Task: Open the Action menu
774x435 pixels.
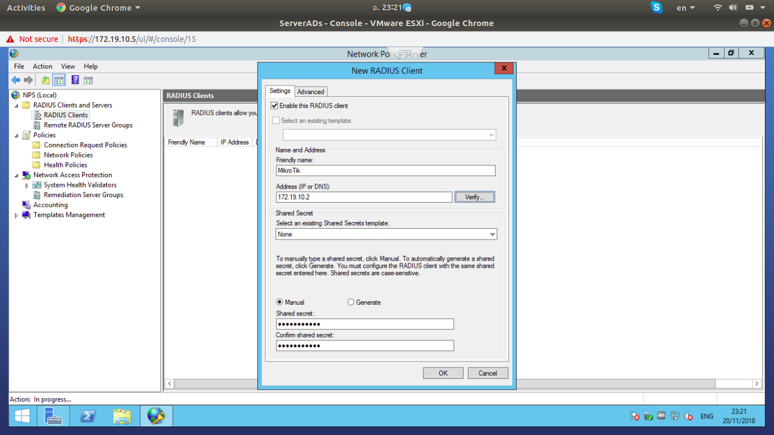Action: point(42,66)
